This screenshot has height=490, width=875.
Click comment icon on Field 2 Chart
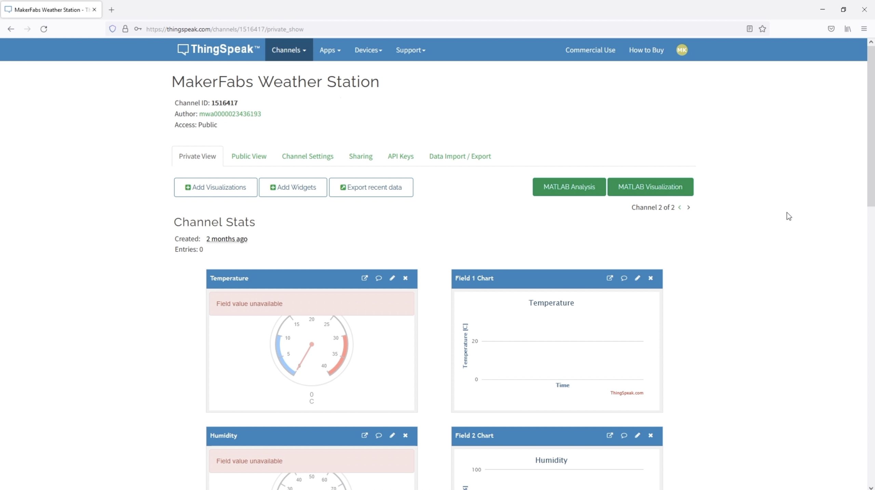[x=624, y=435]
